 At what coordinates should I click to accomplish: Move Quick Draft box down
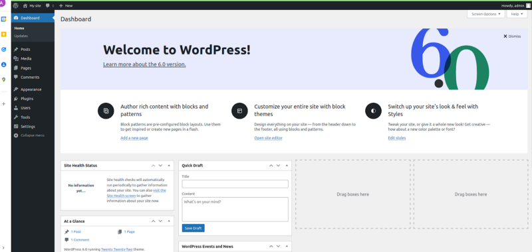(278, 165)
